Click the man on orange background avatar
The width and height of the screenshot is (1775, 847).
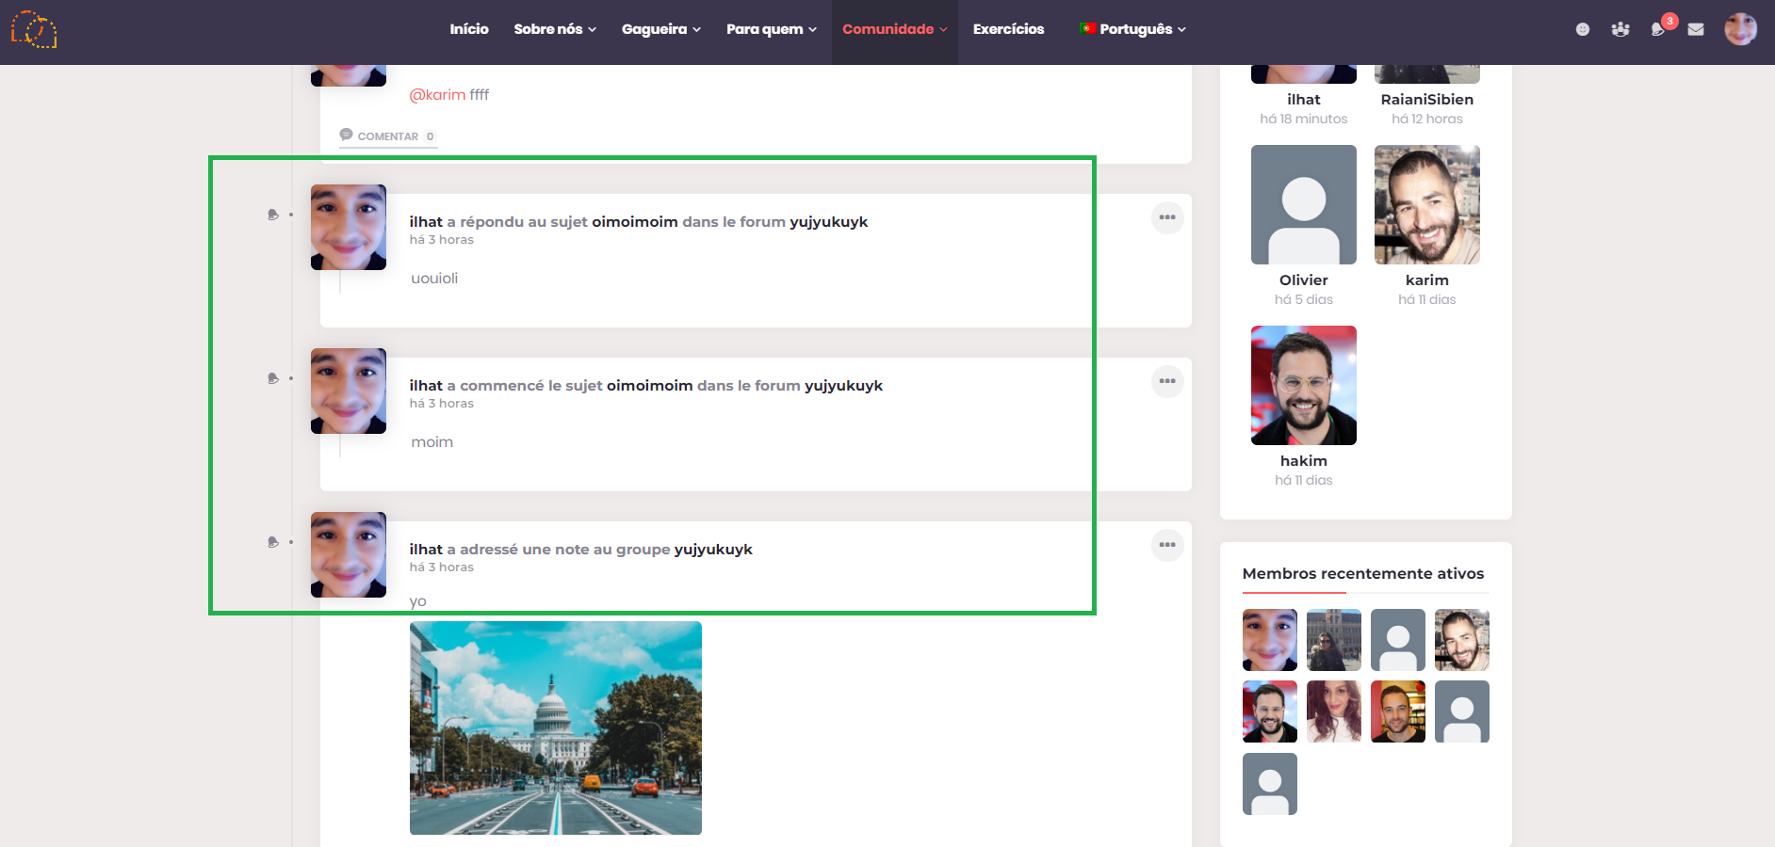(1398, 711)
